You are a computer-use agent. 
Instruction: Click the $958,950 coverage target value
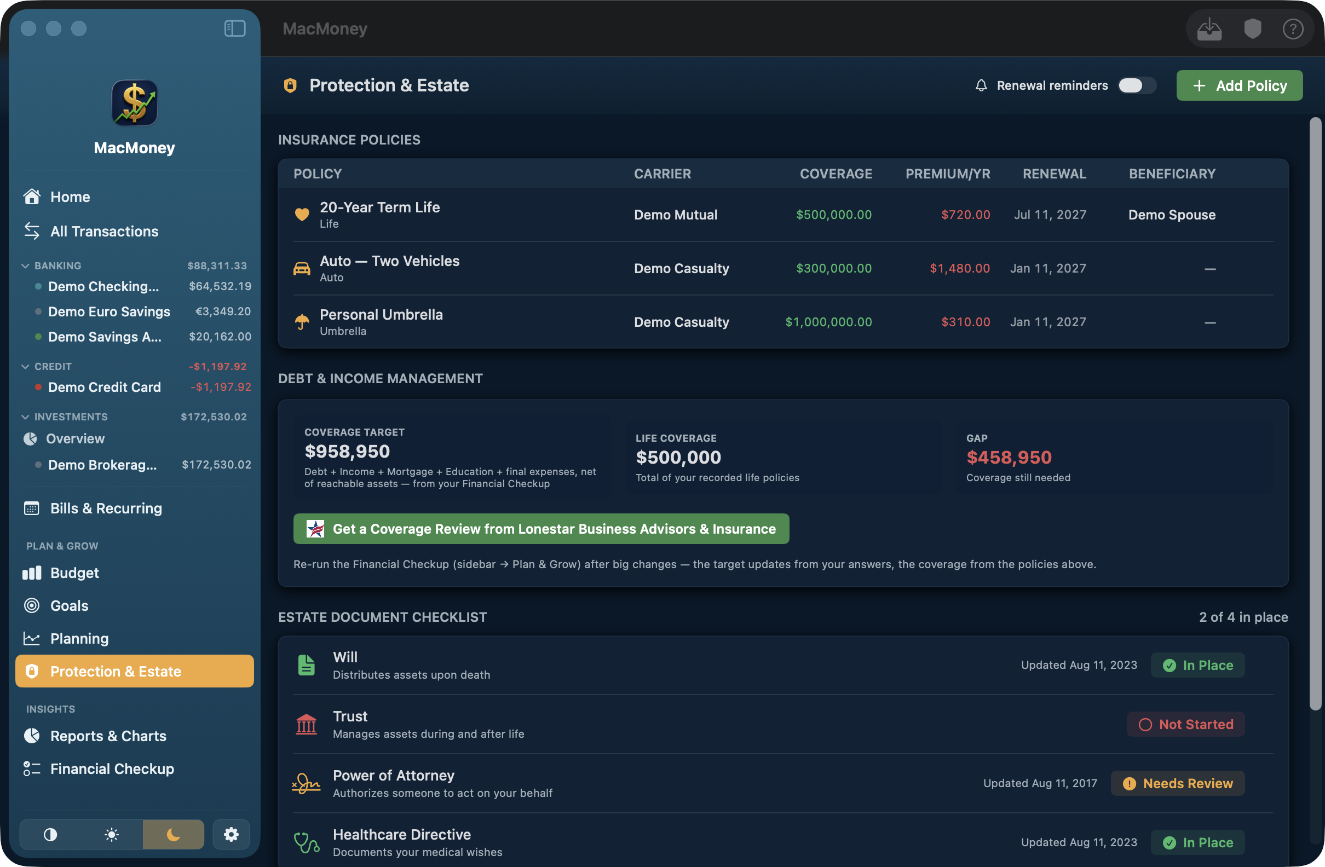347,452
